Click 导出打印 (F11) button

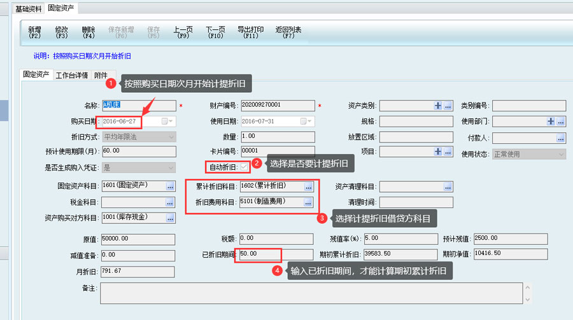coord(250,32)
